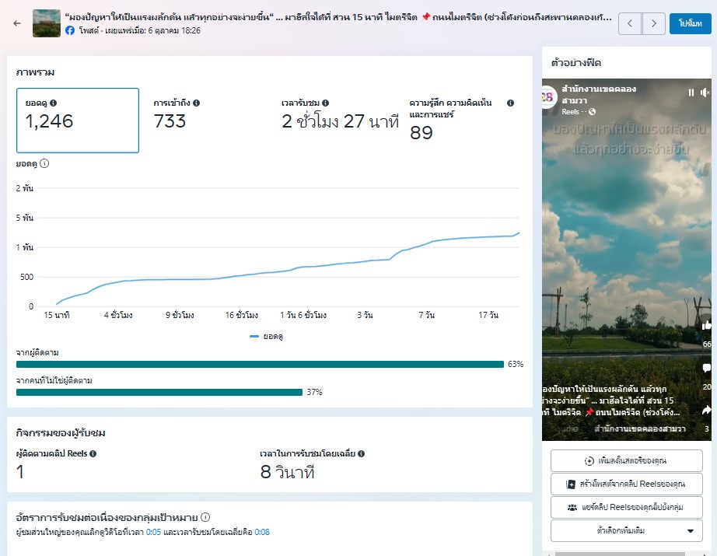Click the like thumbs-up icon on reel
Viewport: 717px width, 556px height.
(x=706, y=325)
